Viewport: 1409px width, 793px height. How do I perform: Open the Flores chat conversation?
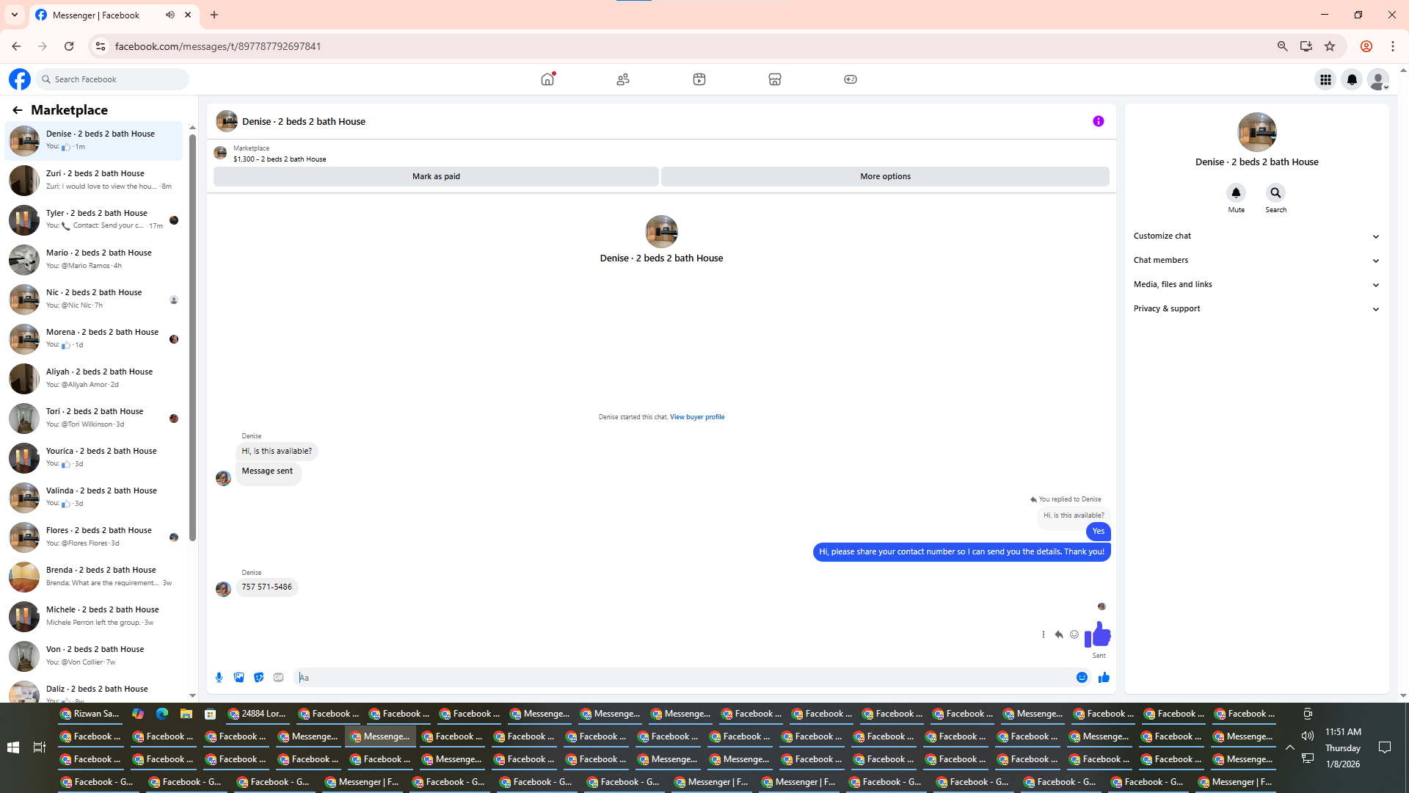[93, 537]
